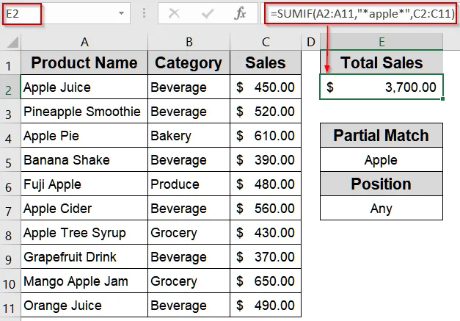
Task: Select the Orange Juice cell
Action: pyautogui.click(x=84, y=305)
